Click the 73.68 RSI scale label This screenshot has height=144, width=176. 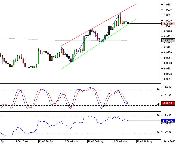click(x=168, y=115)
